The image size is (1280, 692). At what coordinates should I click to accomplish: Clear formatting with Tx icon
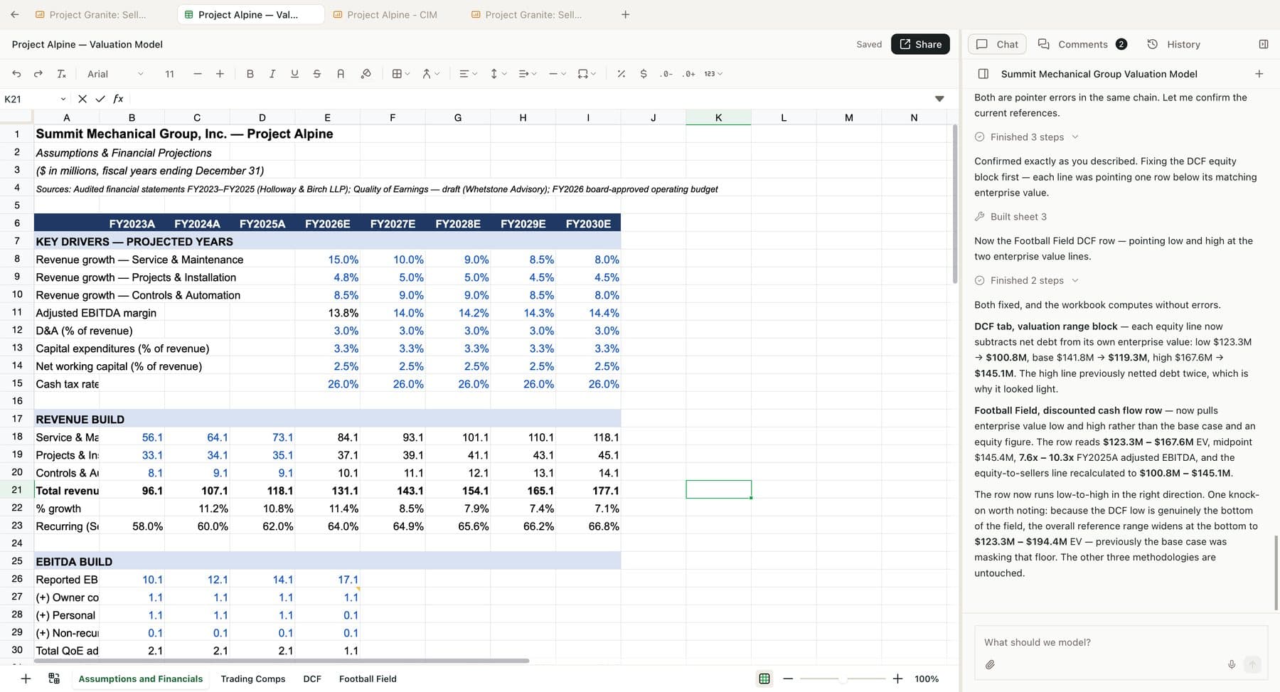point(61,74)
